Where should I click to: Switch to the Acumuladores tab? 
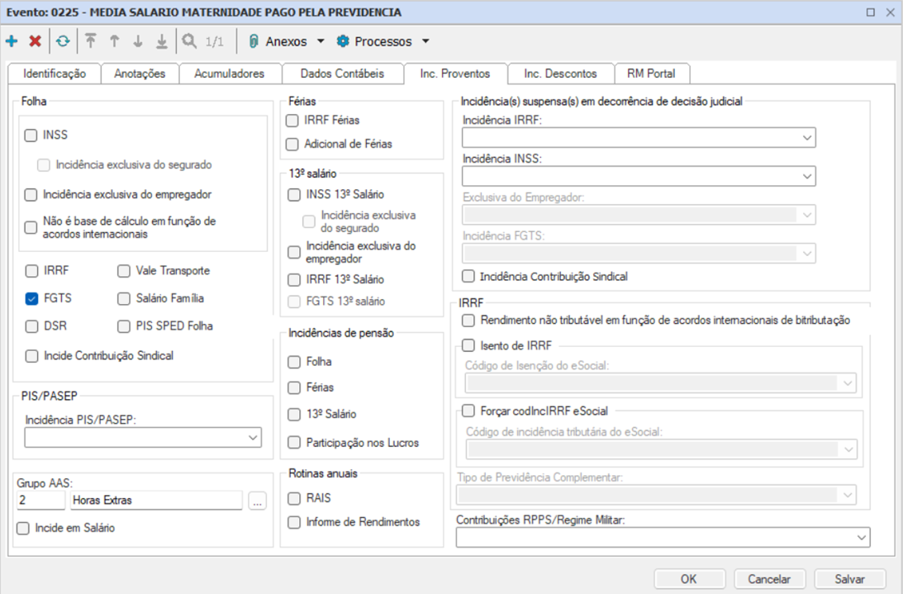pyautogui.click(x=229, y=74)
